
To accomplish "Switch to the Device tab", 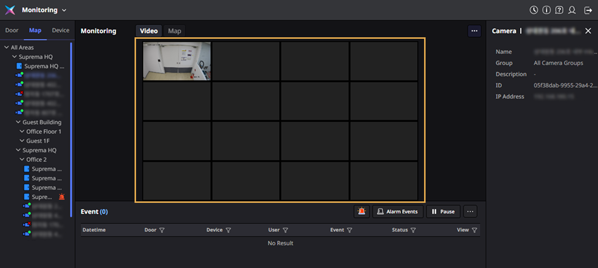I will 61,30.
